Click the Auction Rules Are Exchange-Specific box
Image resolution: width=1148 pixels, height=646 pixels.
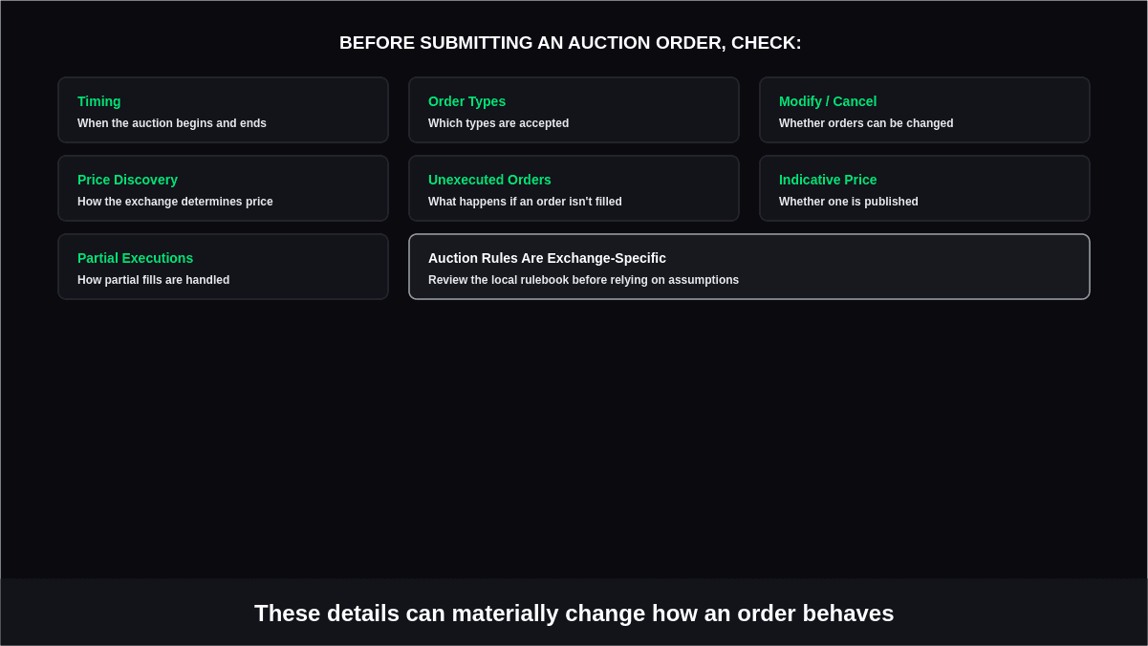749,267
